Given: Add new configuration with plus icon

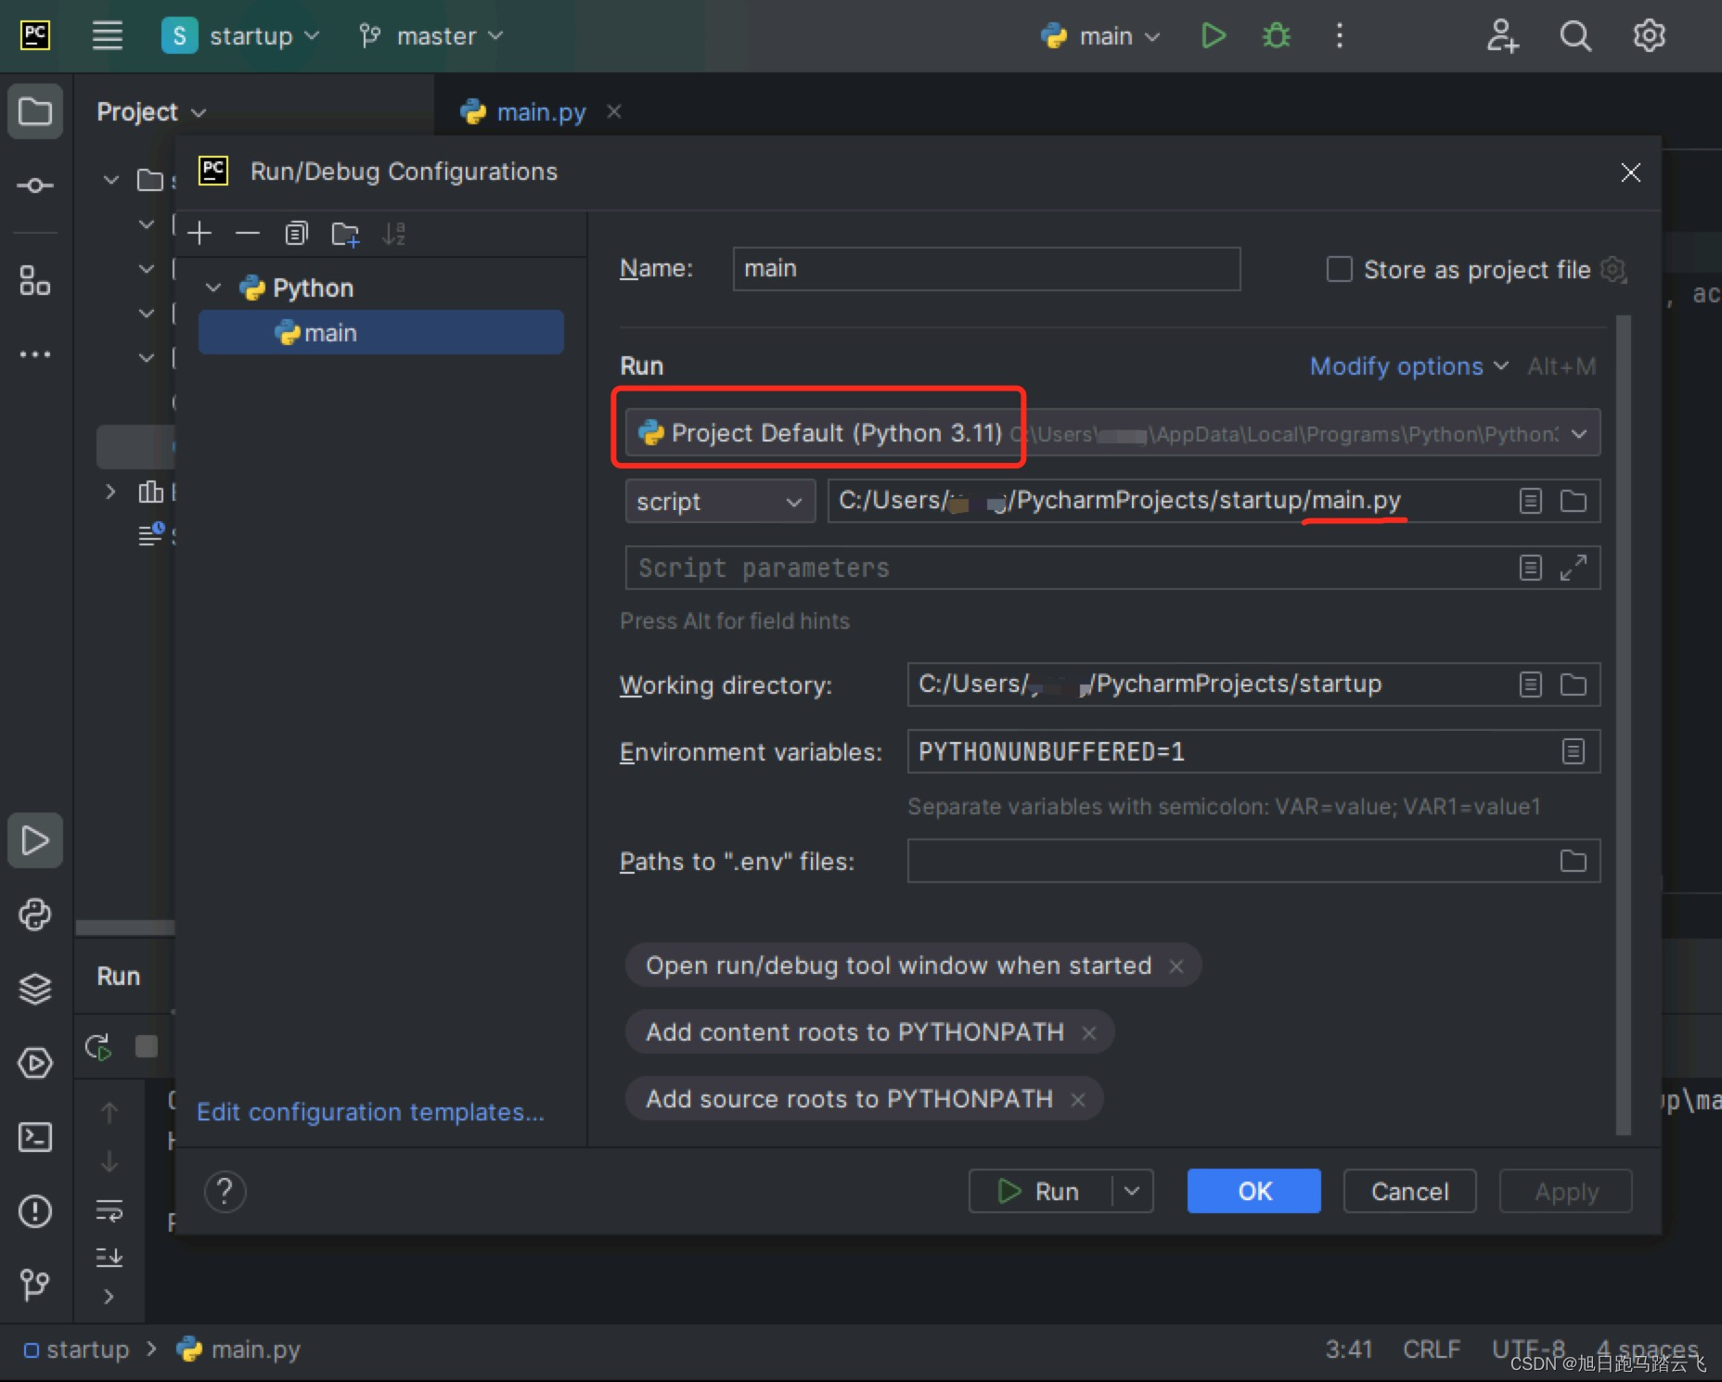Looking at the screenshot, I should pyautogui.click(x=199, y=234).
